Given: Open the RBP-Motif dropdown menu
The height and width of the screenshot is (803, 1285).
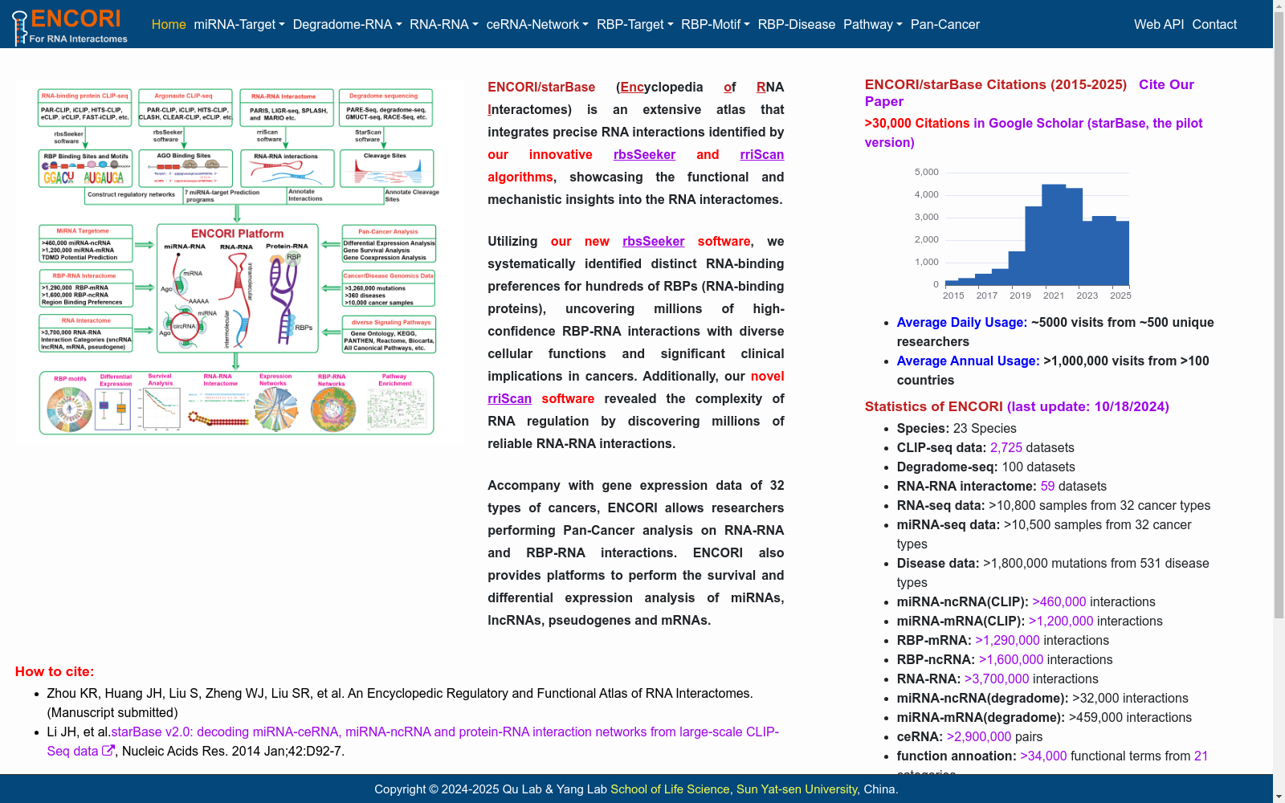Looking at the screenshot, I should tap(716, 24).
